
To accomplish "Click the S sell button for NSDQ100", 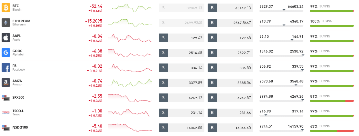I will (163, 128).
